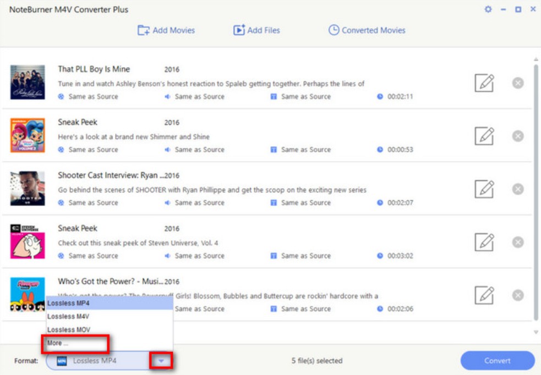The height and width of the screenshot is (375, 541).
Task: Select Lossless M4V from format list
Action: pos(110,316)
